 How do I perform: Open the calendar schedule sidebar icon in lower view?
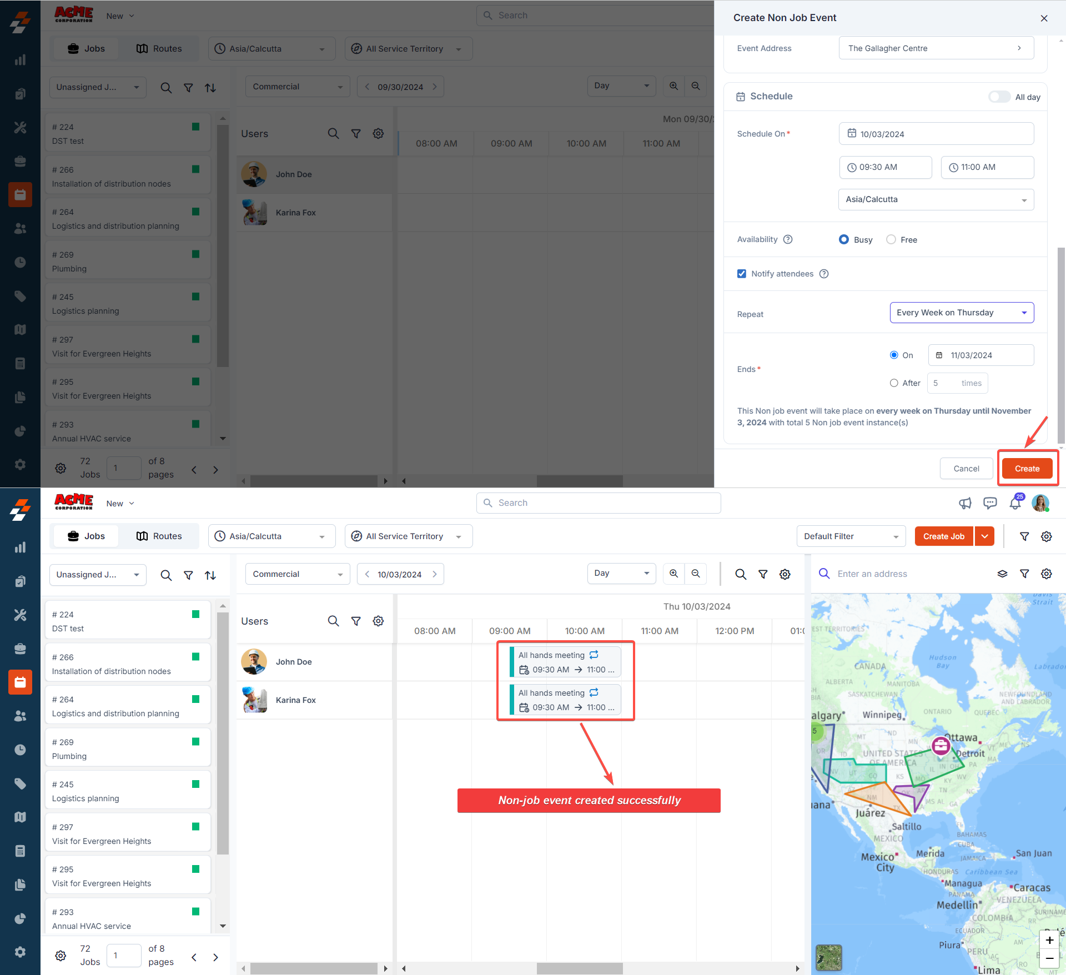click(x=20, y=682)
